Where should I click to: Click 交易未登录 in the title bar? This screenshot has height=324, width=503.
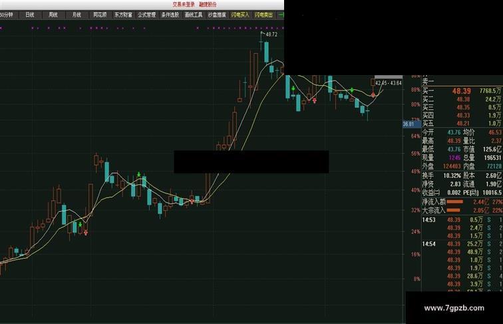click(x=184, y=4)
